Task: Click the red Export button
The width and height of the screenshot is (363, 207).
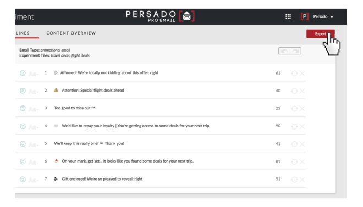Action: click(x=321, y=33)
